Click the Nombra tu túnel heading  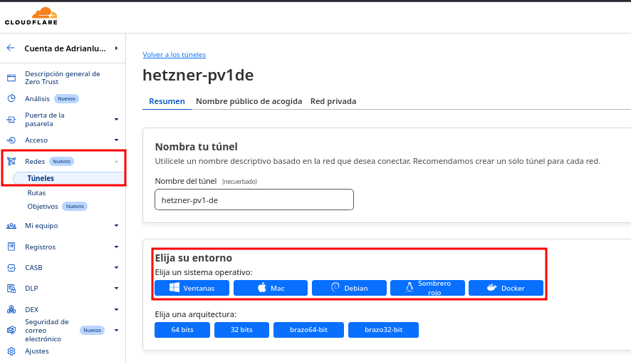click(197, 147)
